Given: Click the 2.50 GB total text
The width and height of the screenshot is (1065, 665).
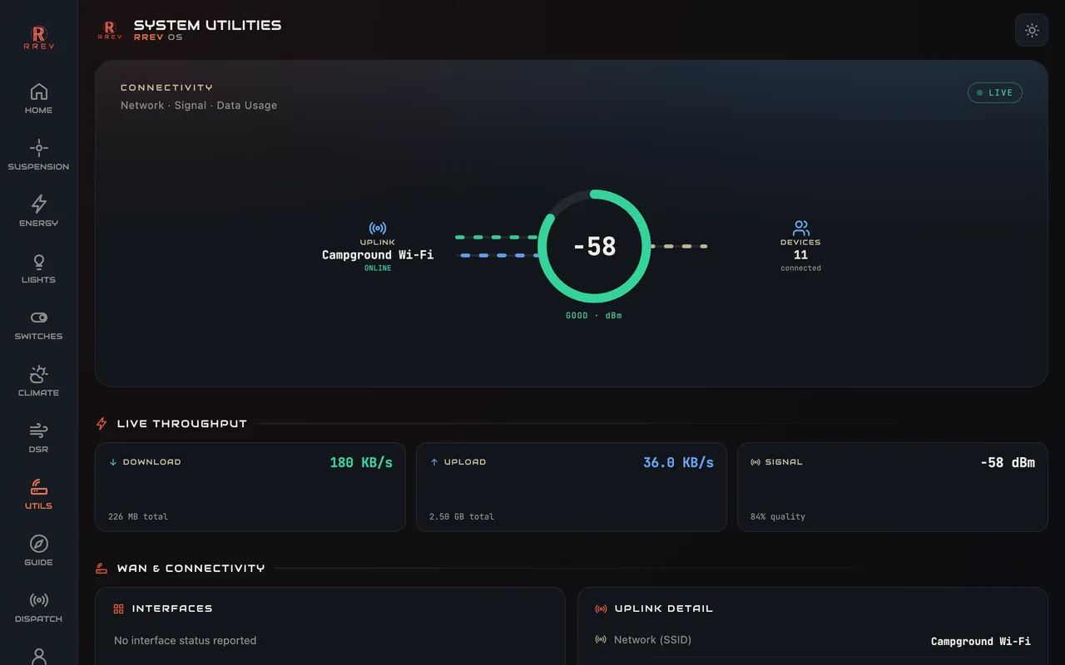Looking at the screenshot, I should coord(462,517).
